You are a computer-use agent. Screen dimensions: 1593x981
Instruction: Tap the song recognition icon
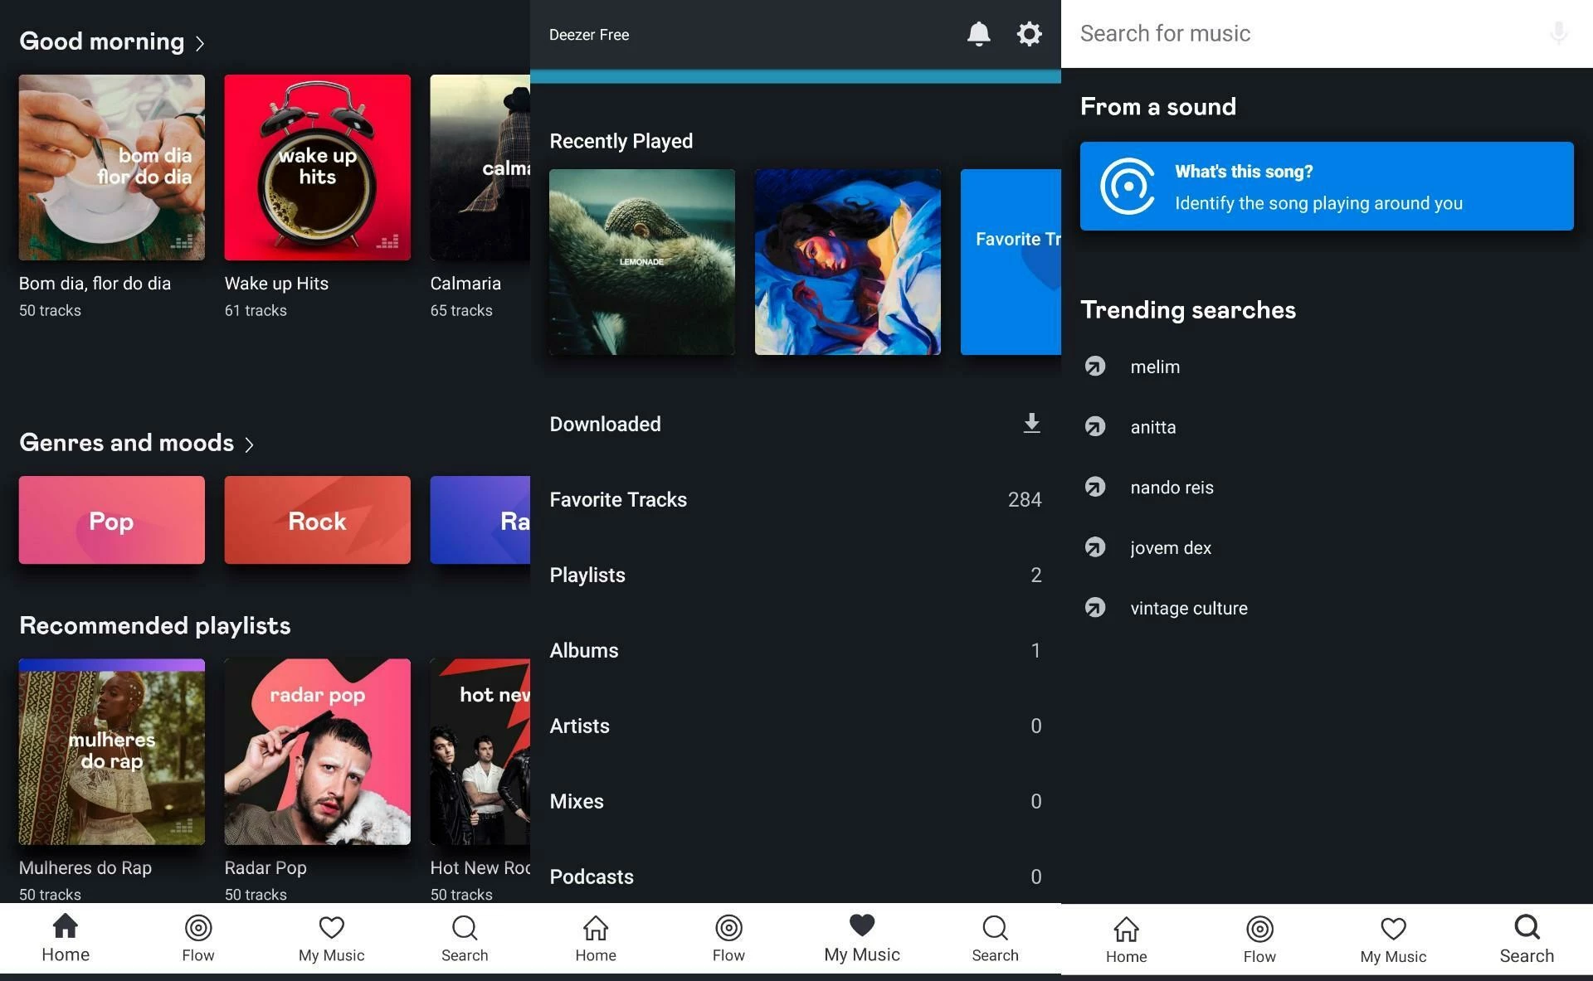pos(1128,187)
